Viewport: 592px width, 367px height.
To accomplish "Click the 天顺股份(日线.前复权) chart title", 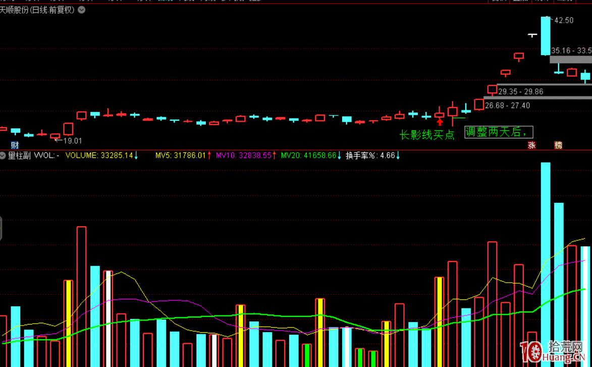I will (x=37, y=10).
